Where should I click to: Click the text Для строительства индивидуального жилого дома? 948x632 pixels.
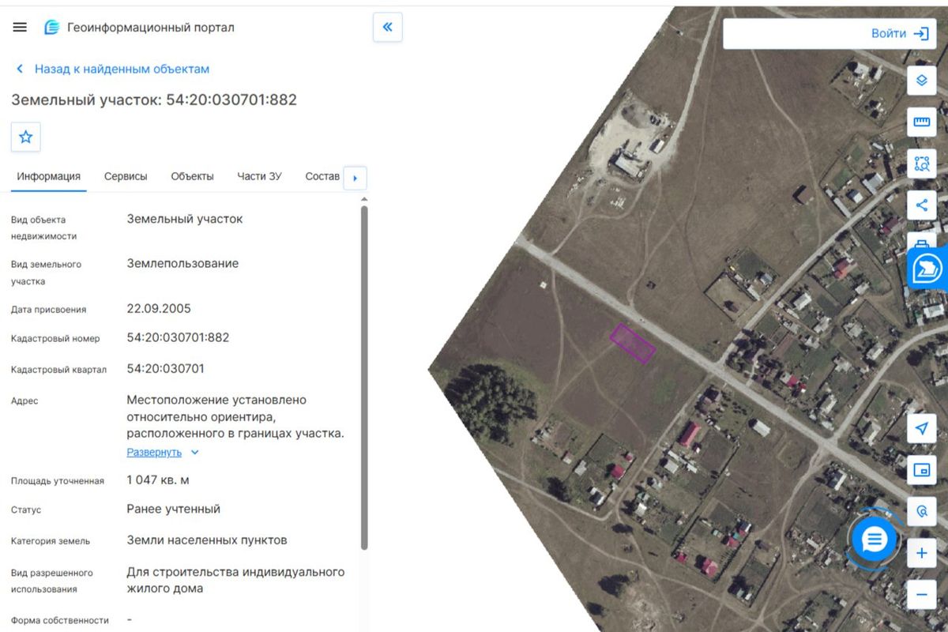tap(236, 580)
